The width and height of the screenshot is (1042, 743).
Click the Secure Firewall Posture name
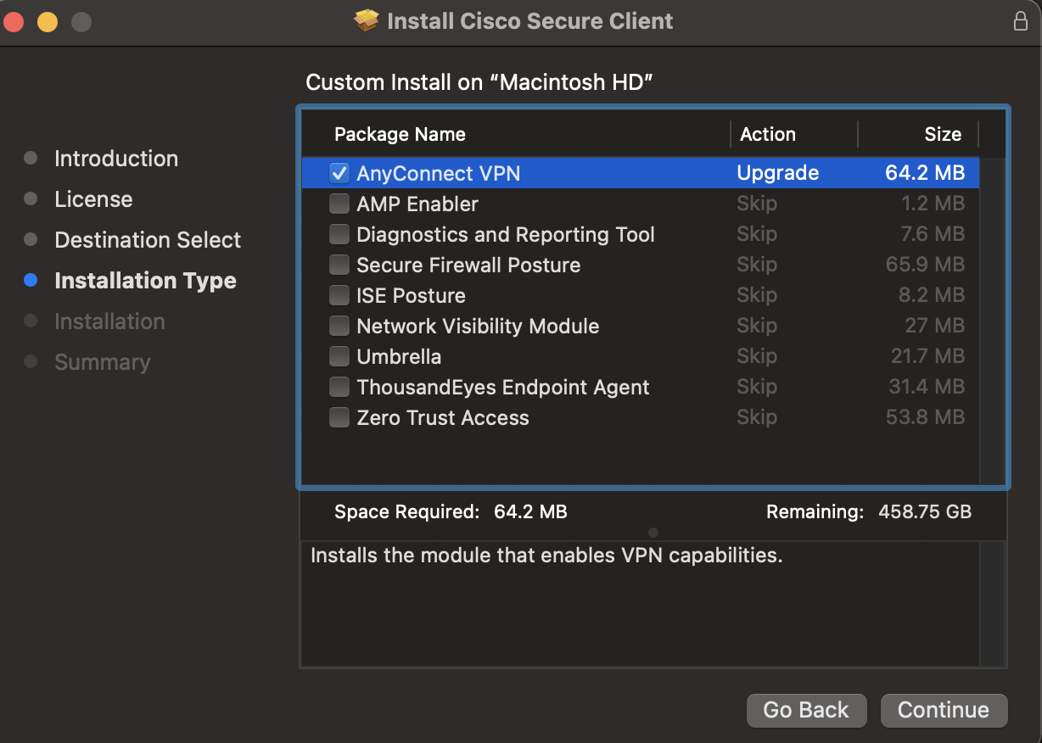pos(468,265)
